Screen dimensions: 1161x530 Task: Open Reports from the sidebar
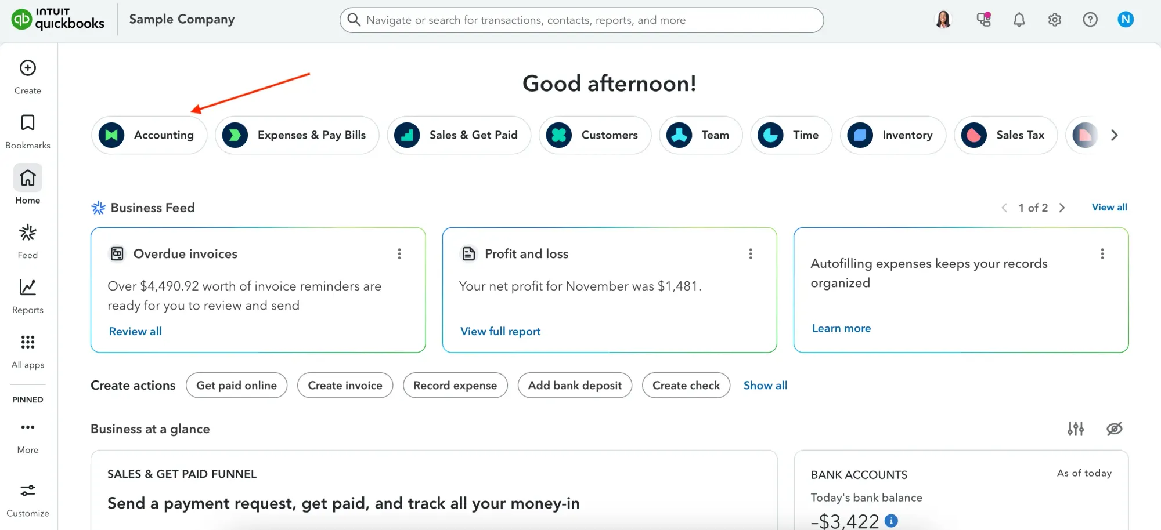[27, 296]
